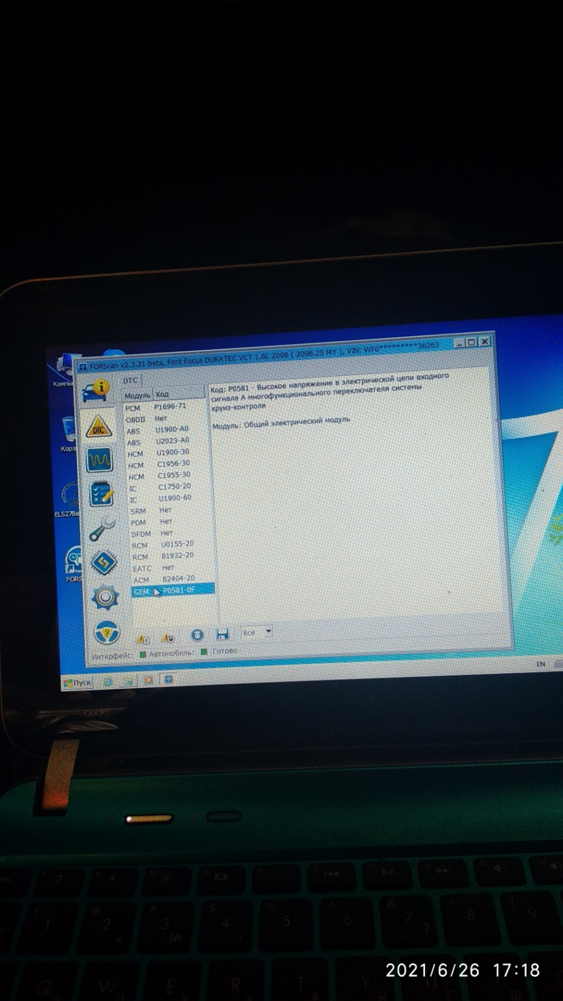The height and width of the screenshot is (1001, 563).
Task: Click the read DTC codes icon
Action: point(143,638)
